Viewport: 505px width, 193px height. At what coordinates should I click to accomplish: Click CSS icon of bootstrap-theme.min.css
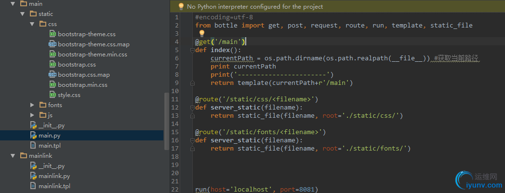click(53, 55)
